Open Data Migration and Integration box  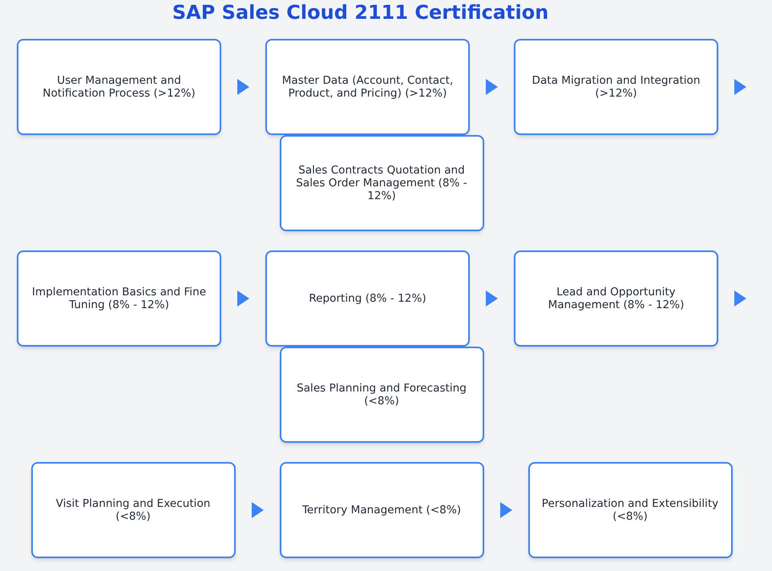point(616,87)
